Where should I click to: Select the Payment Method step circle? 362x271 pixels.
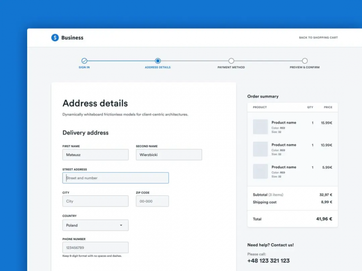[x=231, y=61]
